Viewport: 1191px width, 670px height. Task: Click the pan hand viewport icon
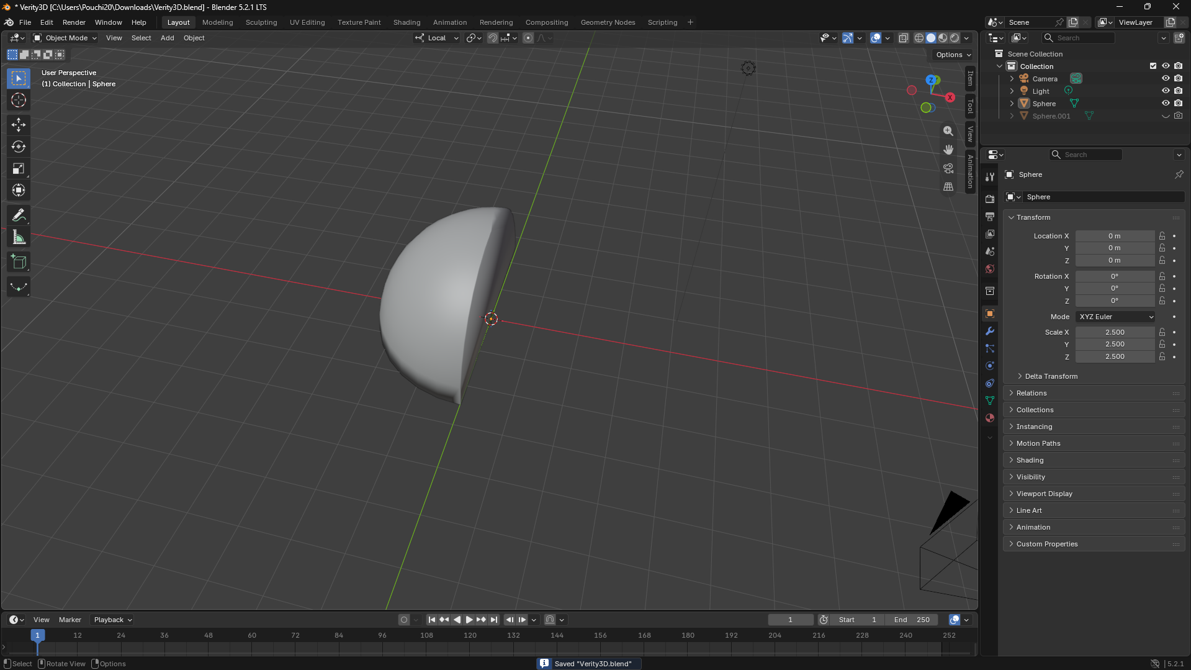948,150
